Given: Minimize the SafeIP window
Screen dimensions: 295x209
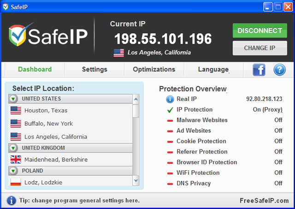Looking at the screenshot, I should coord(268,7).
